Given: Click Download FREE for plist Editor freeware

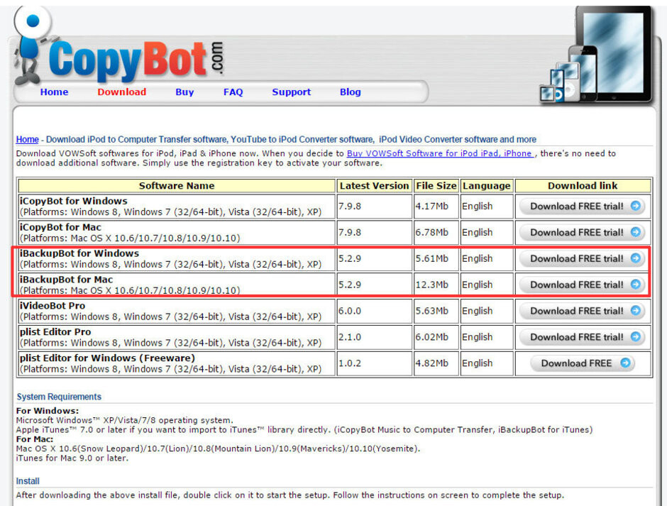Looking at the screenshot, I should (583, 363).
